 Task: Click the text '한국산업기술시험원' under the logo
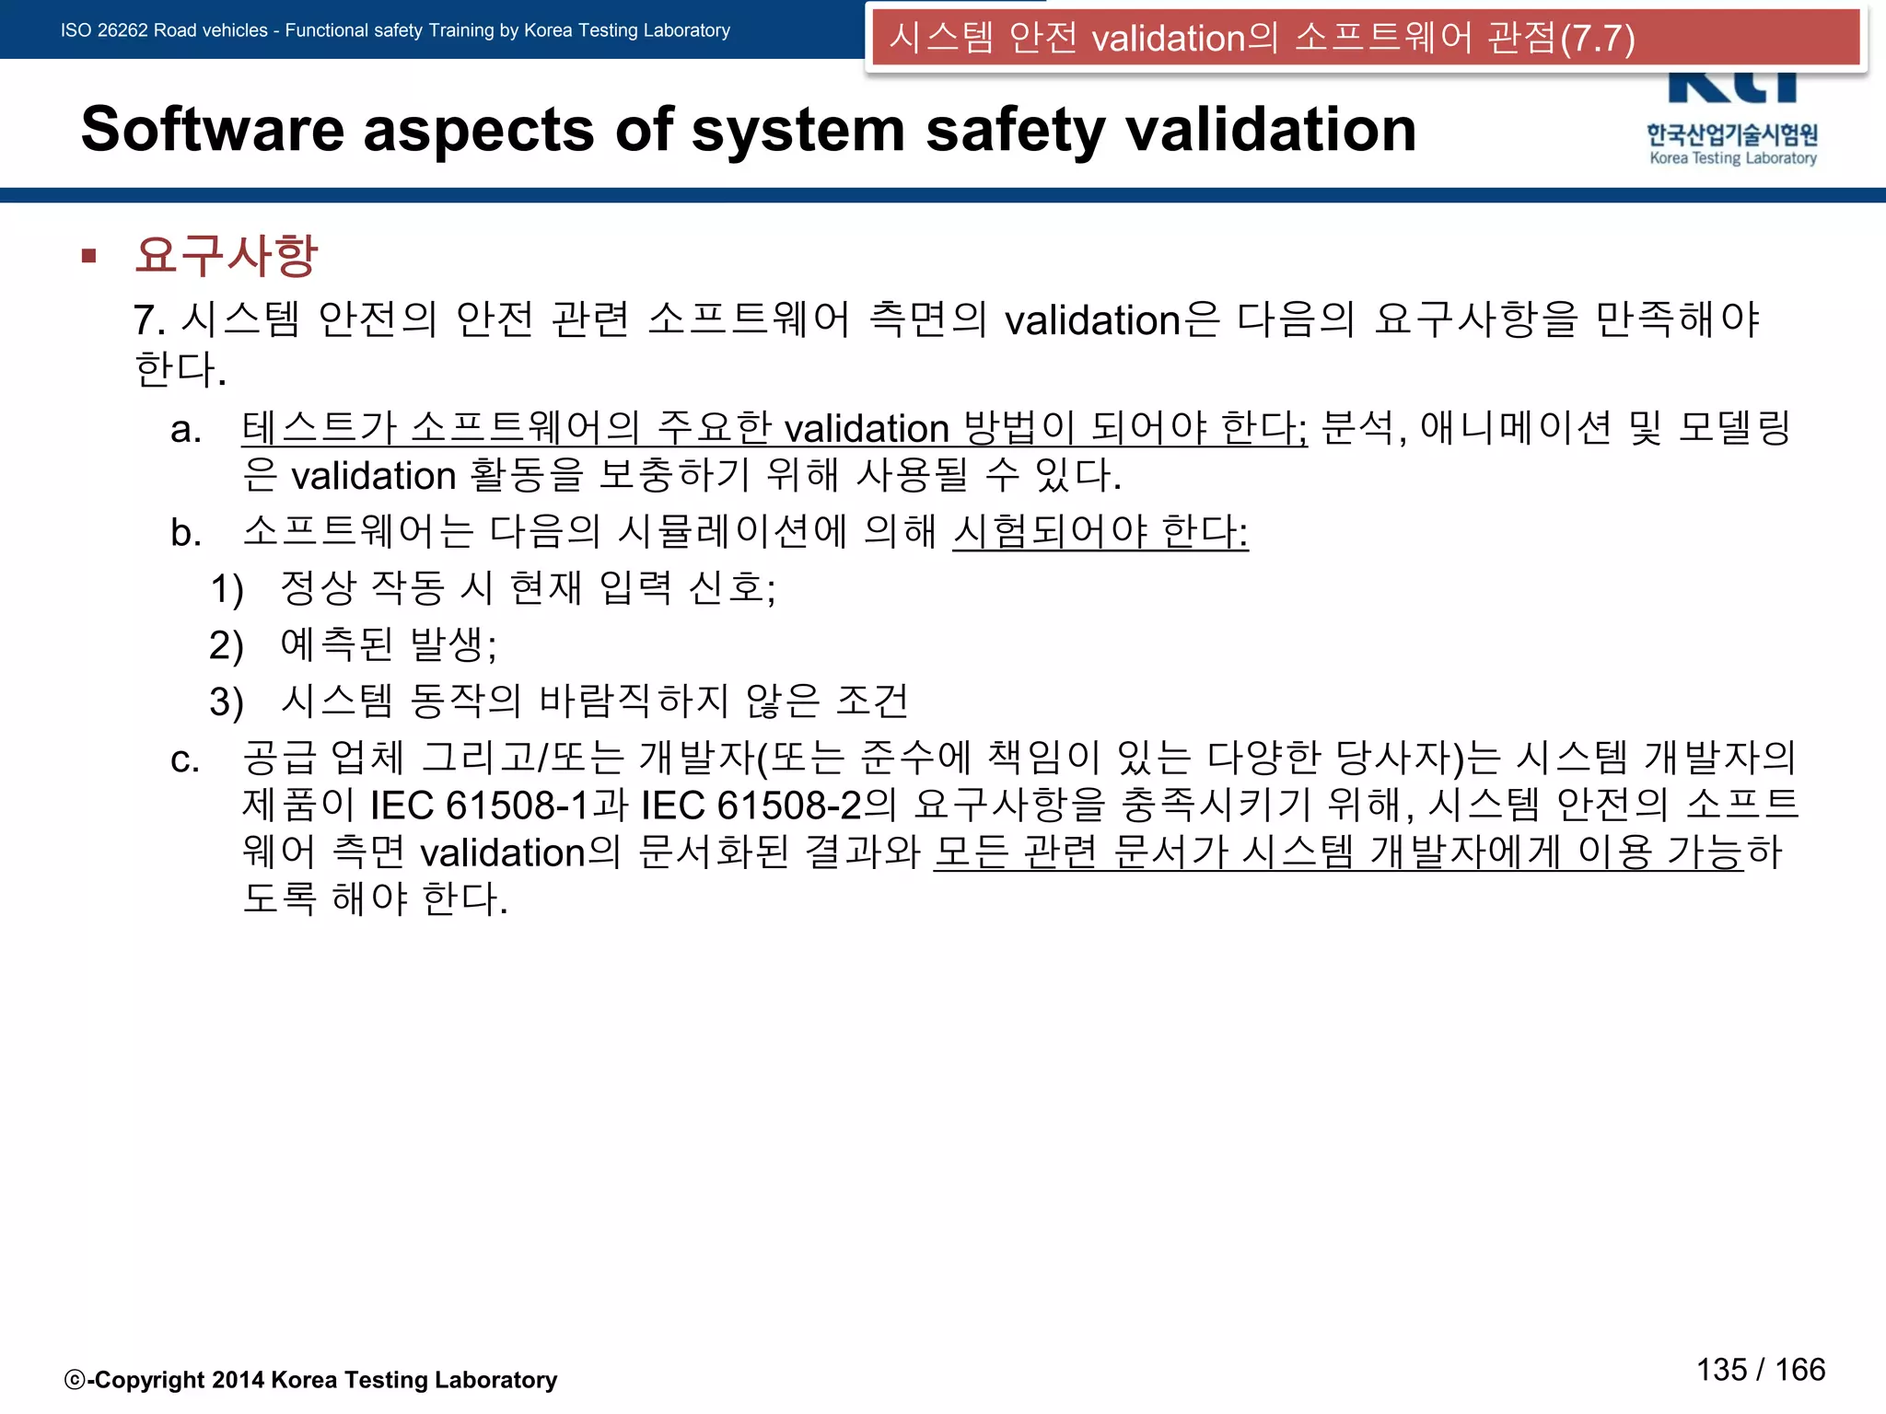coord(1732,134)
